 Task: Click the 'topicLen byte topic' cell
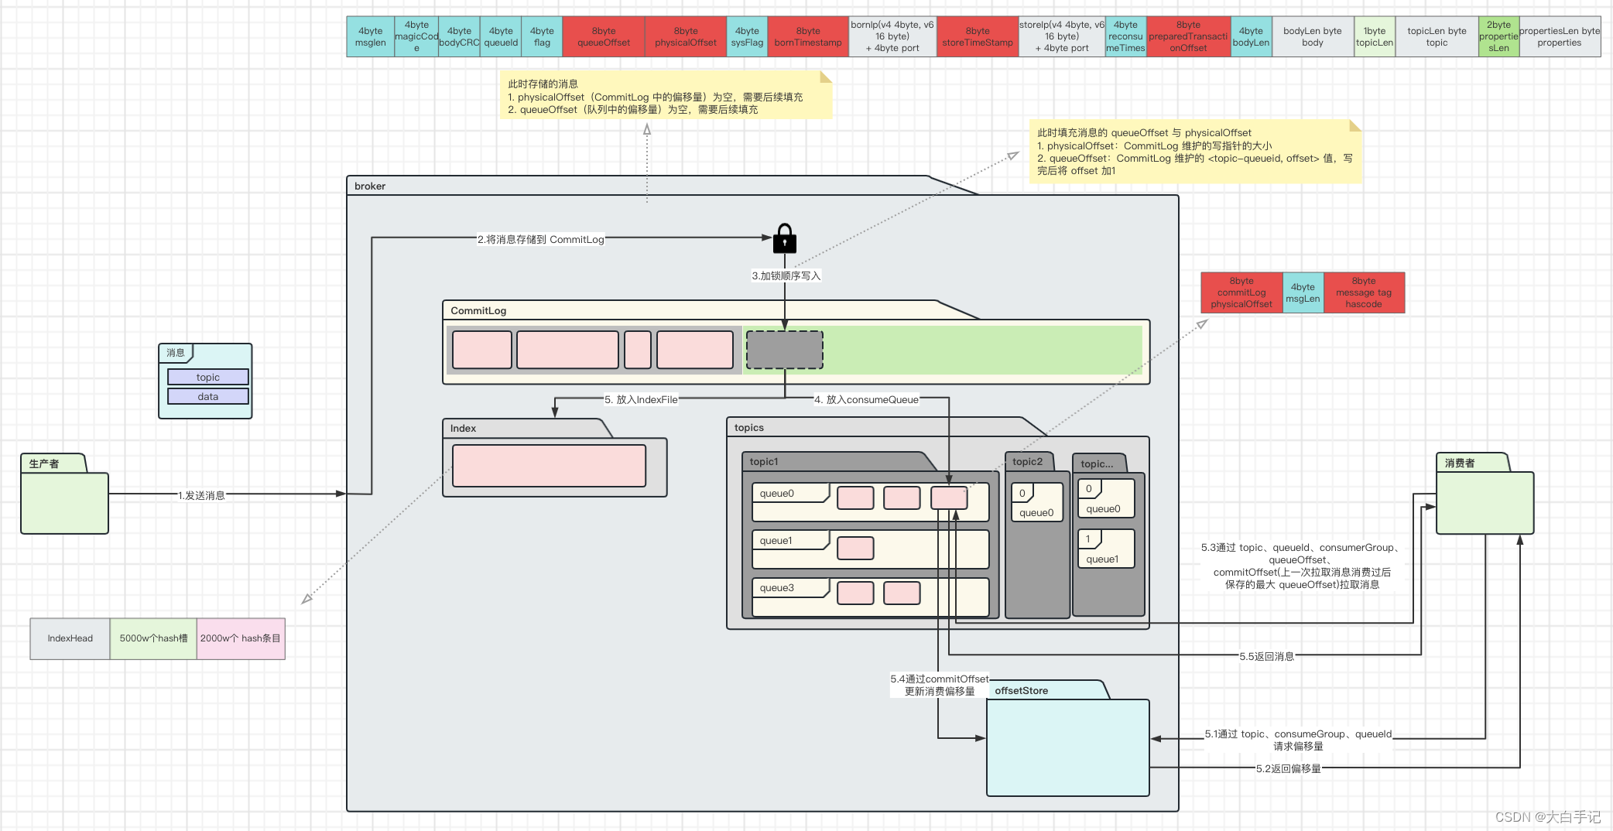[x=1437, y=36]
